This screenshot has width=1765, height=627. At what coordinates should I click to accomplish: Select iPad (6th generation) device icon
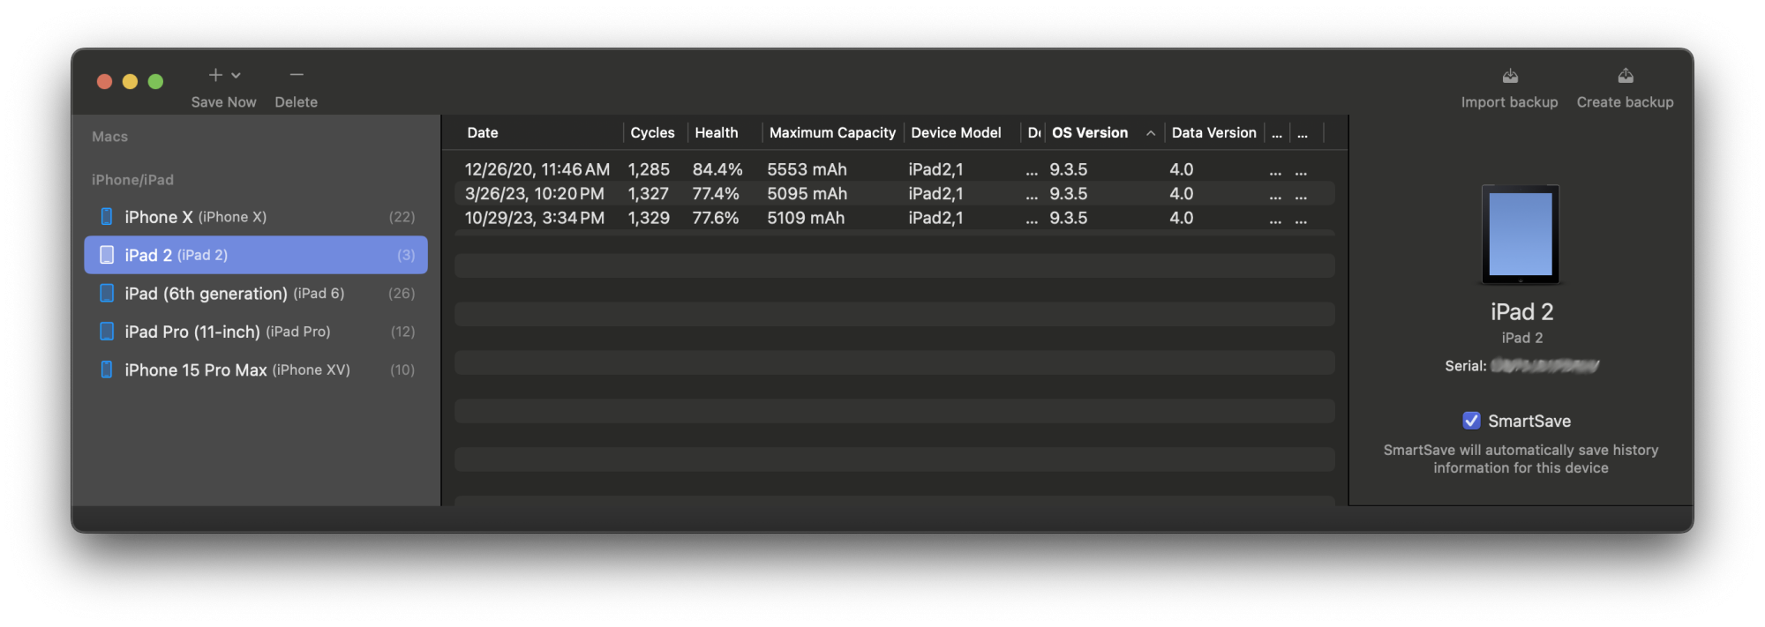(107, 293)
